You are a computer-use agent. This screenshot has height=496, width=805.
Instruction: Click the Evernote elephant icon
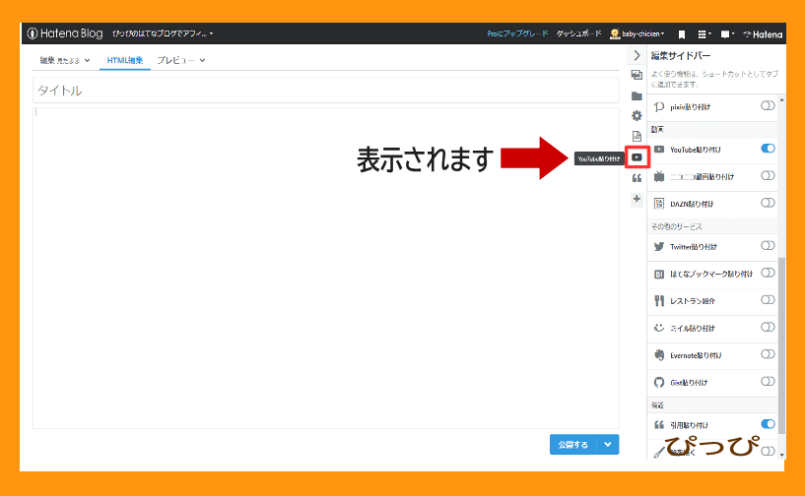[x=659, y=355]
